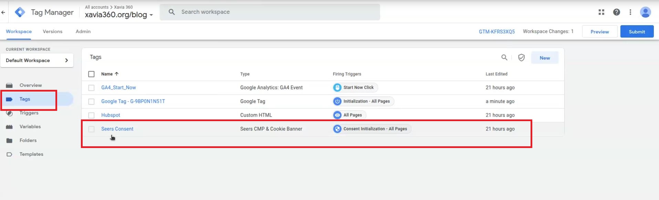Tick the Hubspot row checkbox
This screenshot has height=200, width=659.
[91, 115]
